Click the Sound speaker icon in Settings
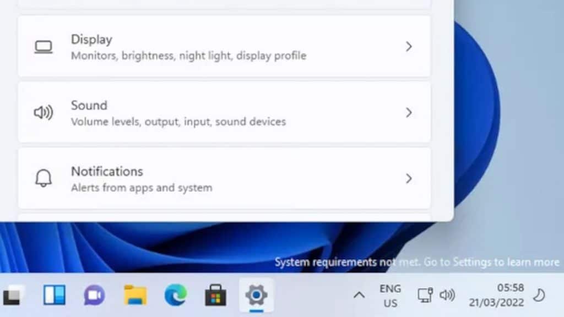This screenshot has height=317, width=564. (x=44, y=112)
